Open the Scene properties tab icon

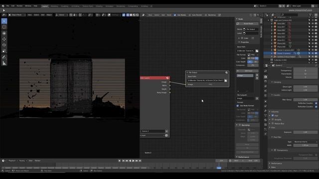click(266, 90)
